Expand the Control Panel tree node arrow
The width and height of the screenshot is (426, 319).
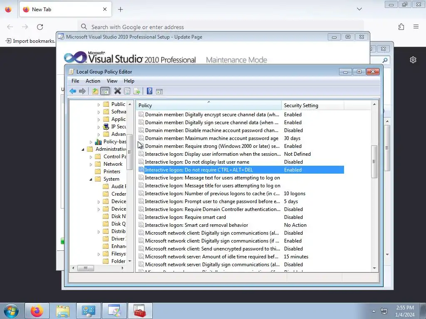(91, 157)
